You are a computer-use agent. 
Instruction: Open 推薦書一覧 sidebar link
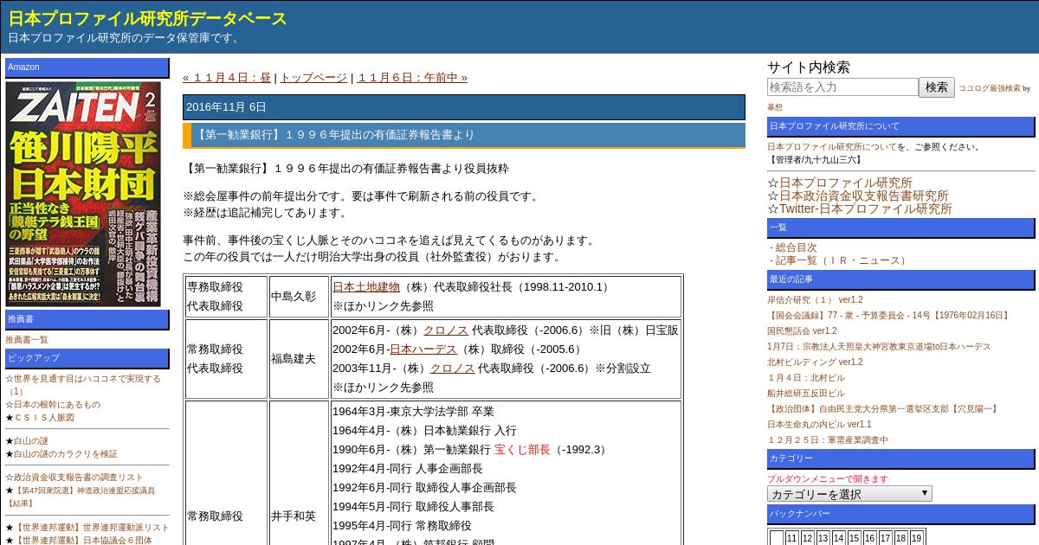pyautogui.click(x=27, y=340)
